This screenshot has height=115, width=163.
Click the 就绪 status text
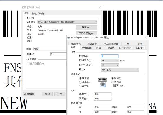click(x=40, y=26)
